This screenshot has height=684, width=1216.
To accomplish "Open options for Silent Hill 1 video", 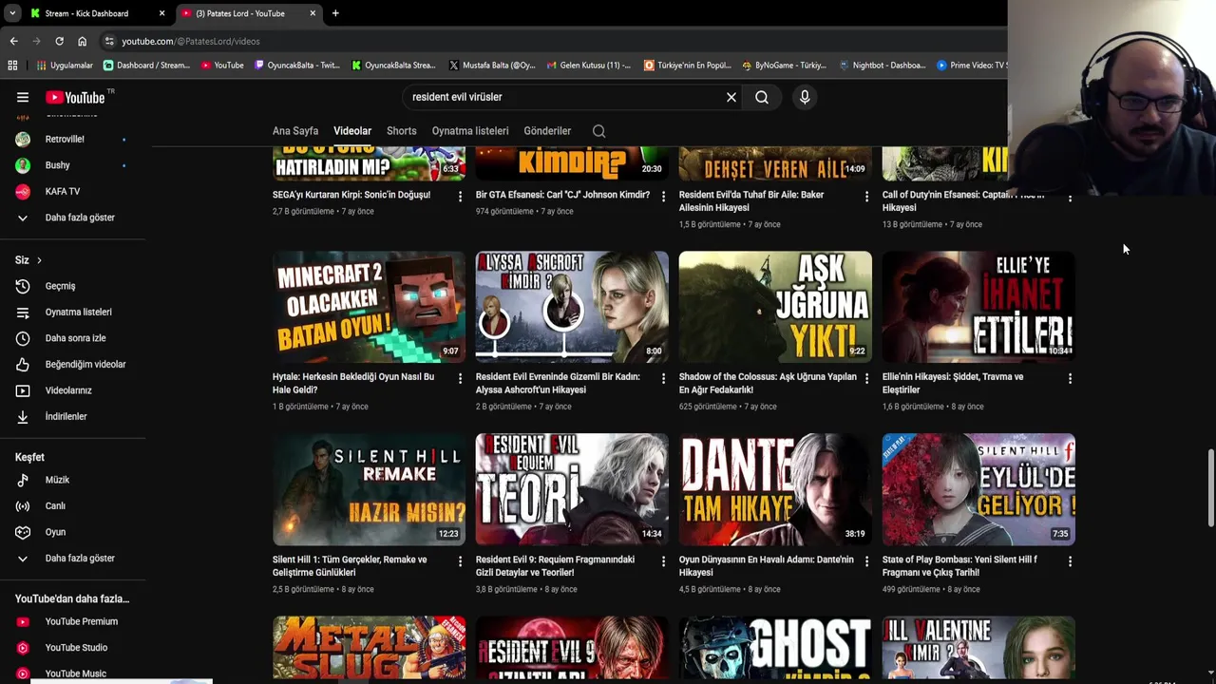I will [460, 561].
